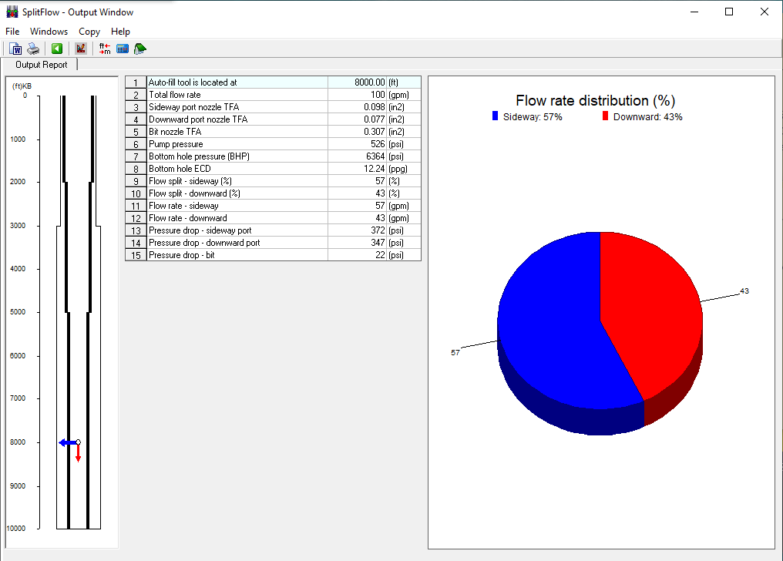Click the SplitFlow app icon in title bar
This screenshot has width=783, height=561.
[12, 12]
